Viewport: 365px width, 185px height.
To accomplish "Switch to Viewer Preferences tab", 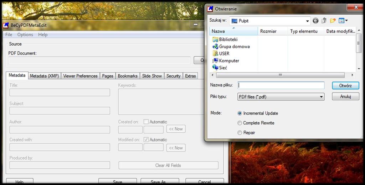I will (x=80, y=76).
